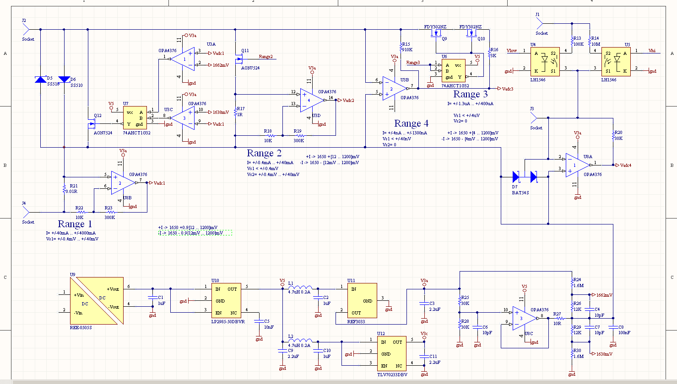677x384 pixels.
Task: Click the OPA4376 op-amp U8A
Action: point(576,165)
